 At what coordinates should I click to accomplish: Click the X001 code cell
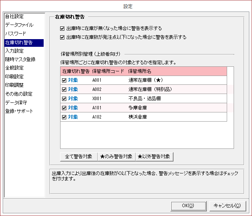97,99
